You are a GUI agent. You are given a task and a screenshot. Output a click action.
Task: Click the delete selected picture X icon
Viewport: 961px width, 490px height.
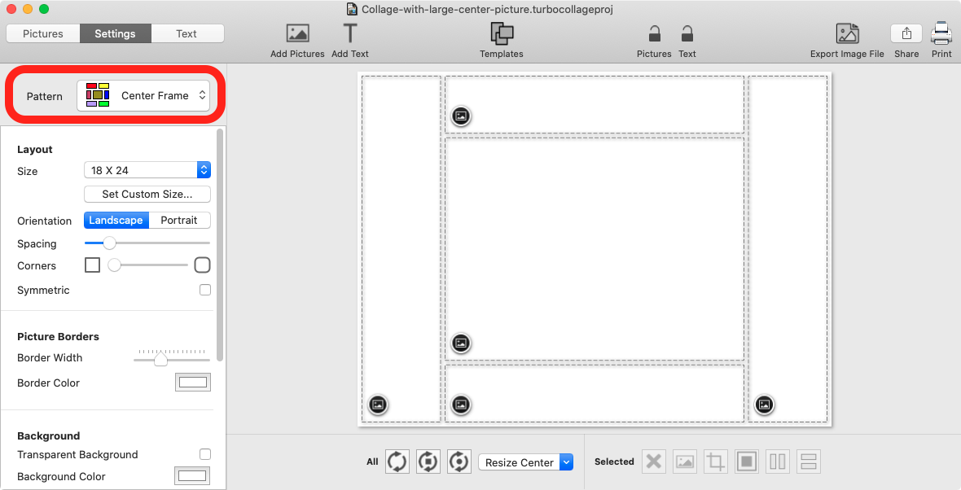coord(654,462)
